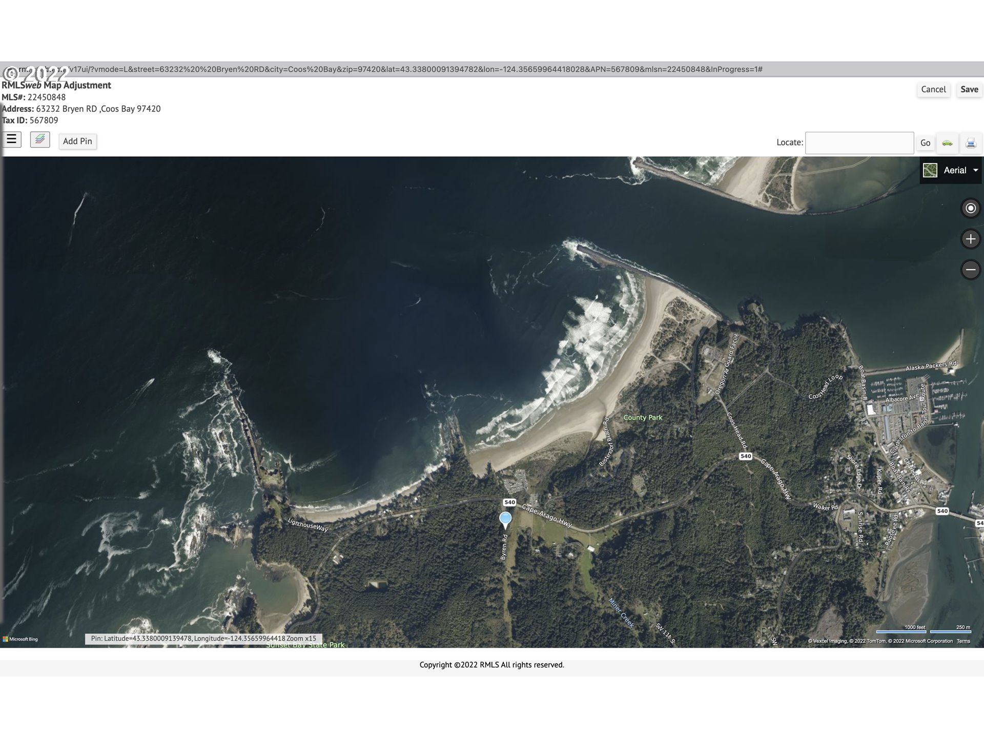Click the Cape Arago Hwy road label
Viewport: 984px width, 738px height.
click(546, 515)
